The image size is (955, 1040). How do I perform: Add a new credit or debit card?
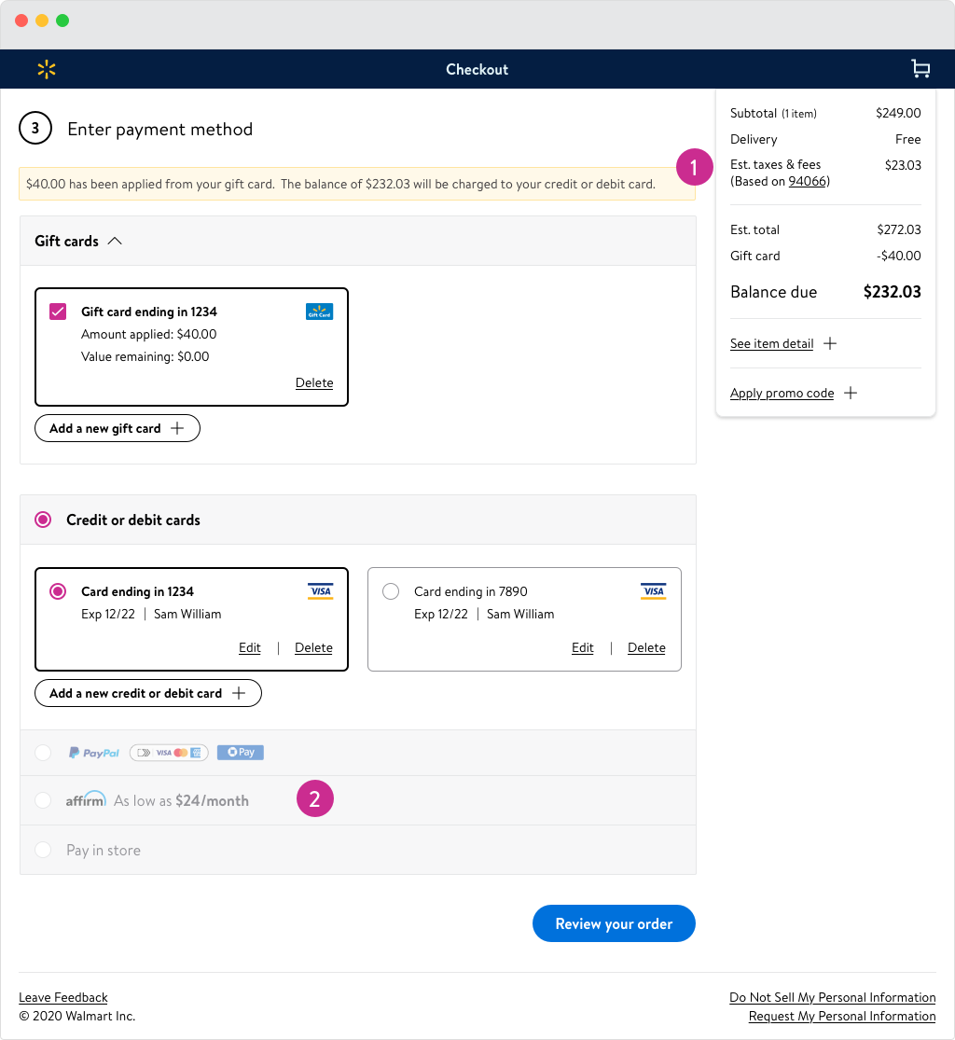coord(147,693)
